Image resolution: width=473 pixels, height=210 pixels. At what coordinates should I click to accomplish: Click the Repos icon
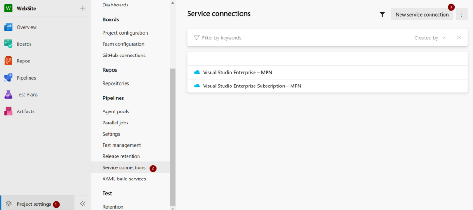coord(8,61)
